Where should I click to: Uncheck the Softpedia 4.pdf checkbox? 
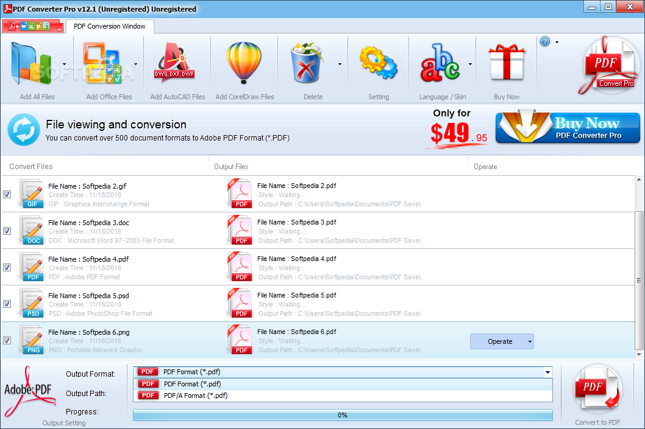coord(7,267)
